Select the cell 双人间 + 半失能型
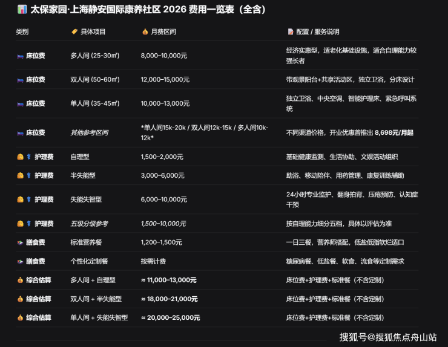Viewport: 448px width, 347px height. pyautogui.click(x=96, y=299)
